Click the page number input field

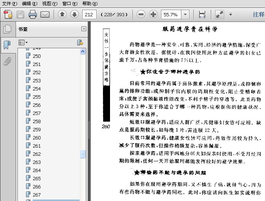click(x=90, y=14)
